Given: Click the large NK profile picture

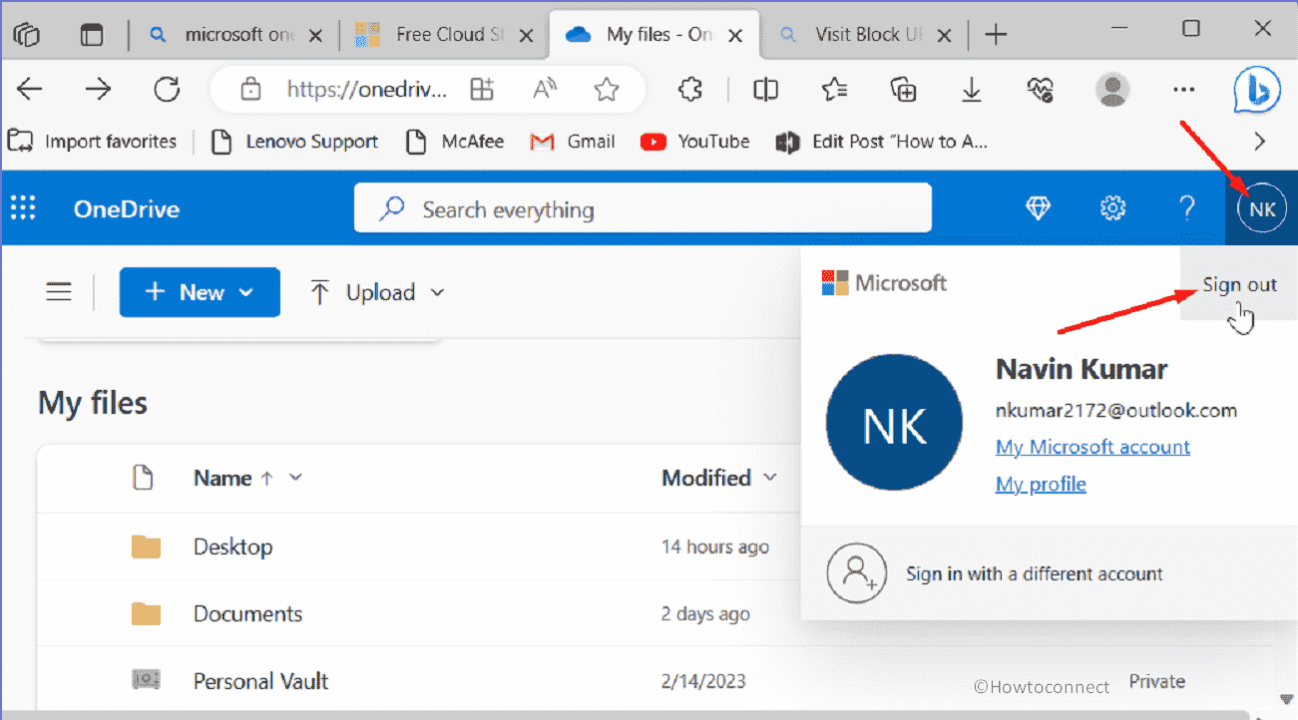Looking at the screenshot, I should [895, 422].
